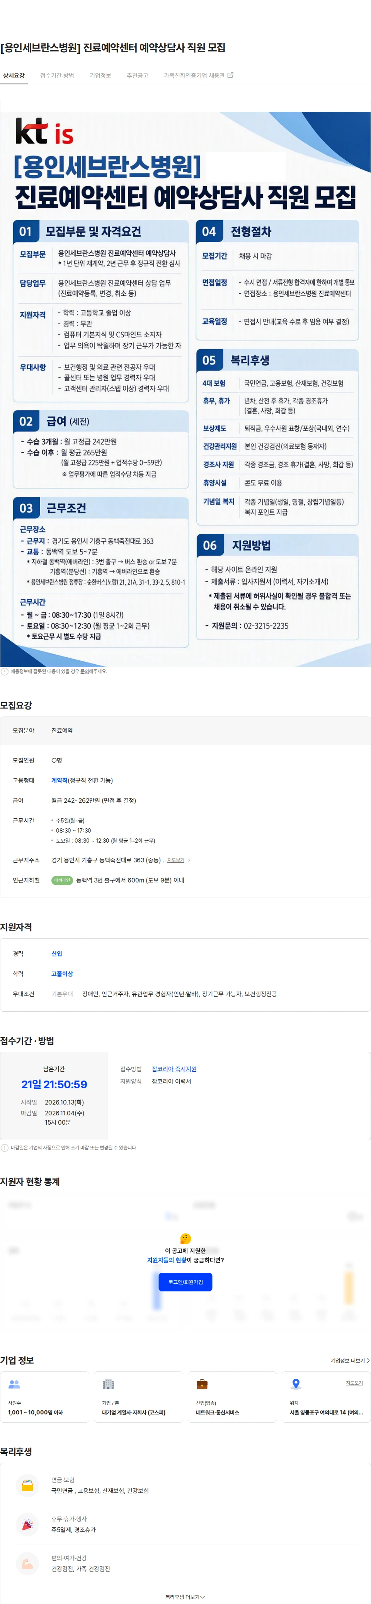Click the remaining time 21일 countdown
371x1604 pixels.
tap(54, 1084)
